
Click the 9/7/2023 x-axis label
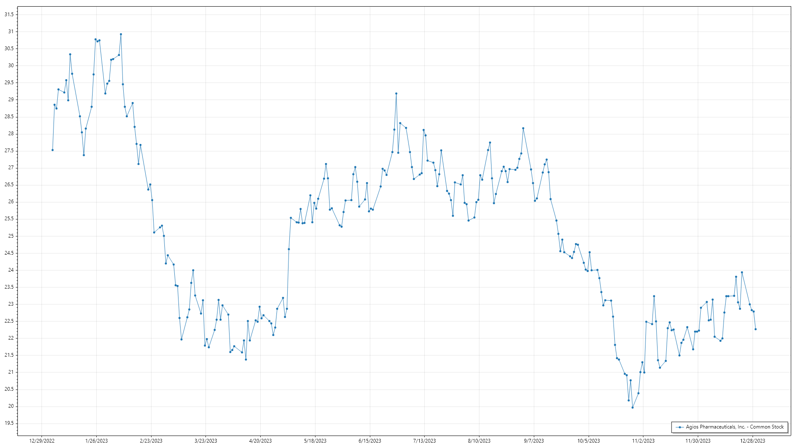tap(533, 441)
